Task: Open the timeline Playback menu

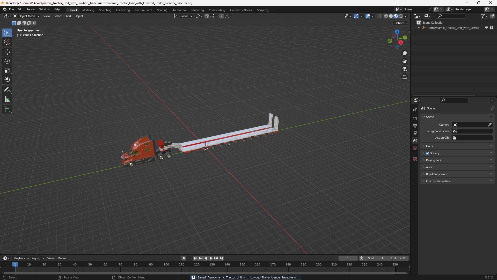Action: click(x=21, y=258)
